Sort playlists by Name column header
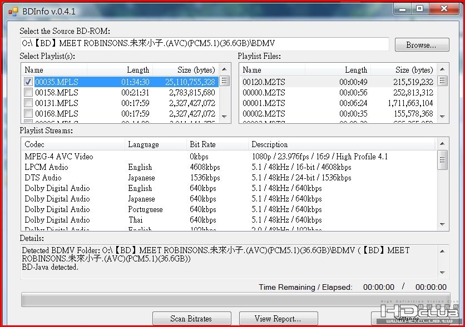The width and height of the screenshot is (465, 327). click(55, 70)
